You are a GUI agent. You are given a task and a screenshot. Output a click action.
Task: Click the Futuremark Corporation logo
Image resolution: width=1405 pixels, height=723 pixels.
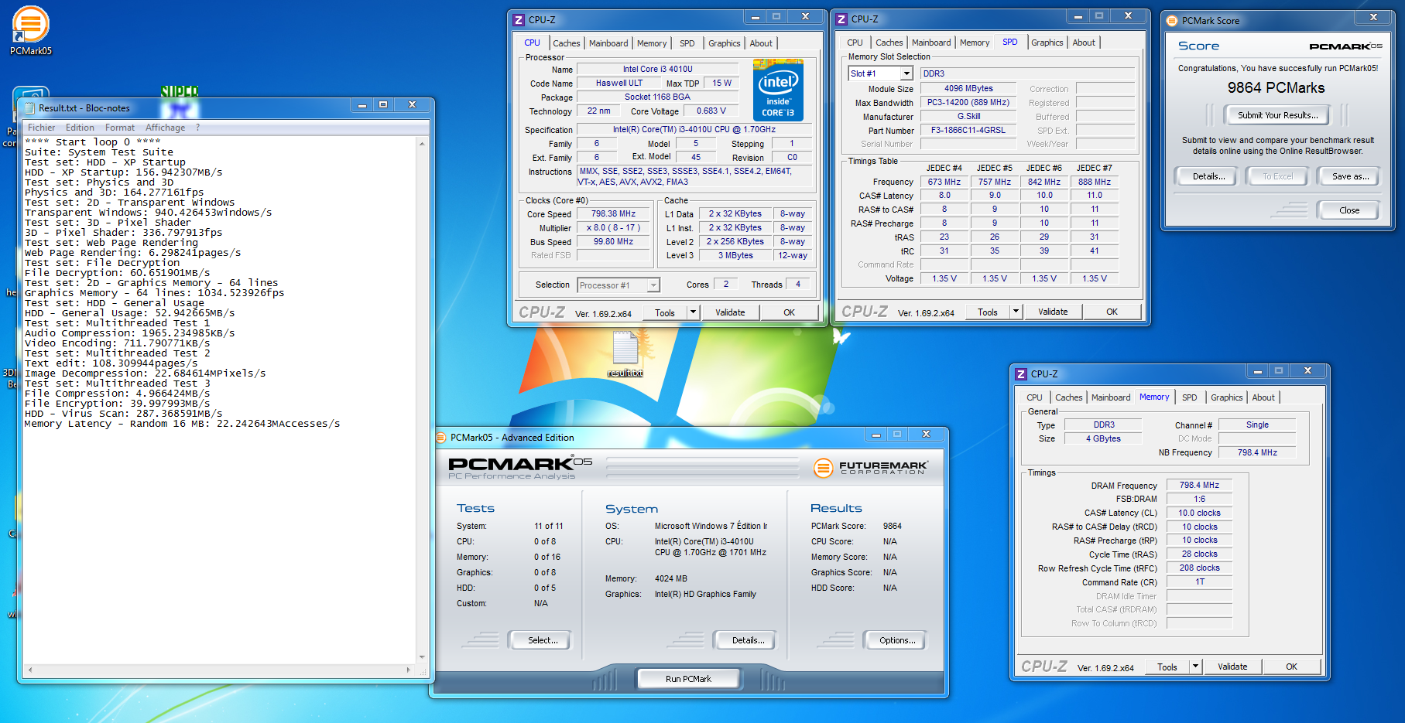pyautogui.click(x=870, y=467)
